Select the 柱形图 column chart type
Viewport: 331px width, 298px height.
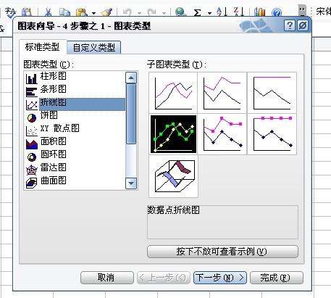[x=75, y=76]
